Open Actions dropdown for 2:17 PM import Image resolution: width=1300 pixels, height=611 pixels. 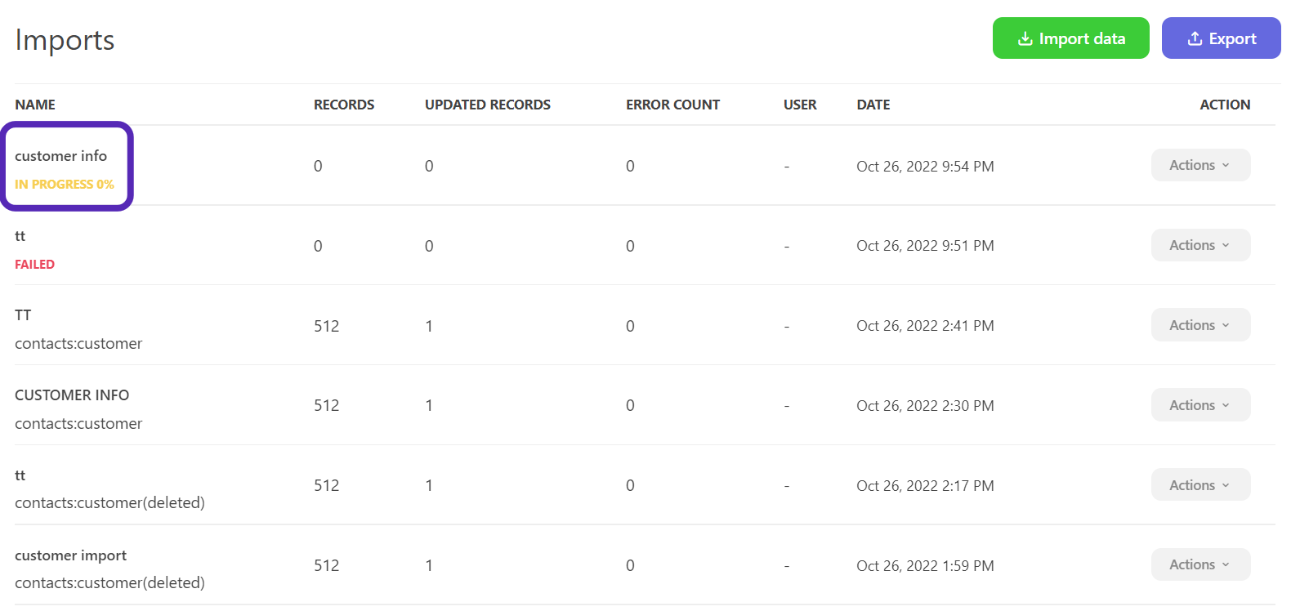tap(1199, 486)
